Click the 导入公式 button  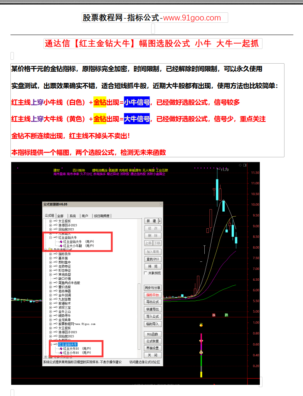pyautogui.click(x=153, y=317)
